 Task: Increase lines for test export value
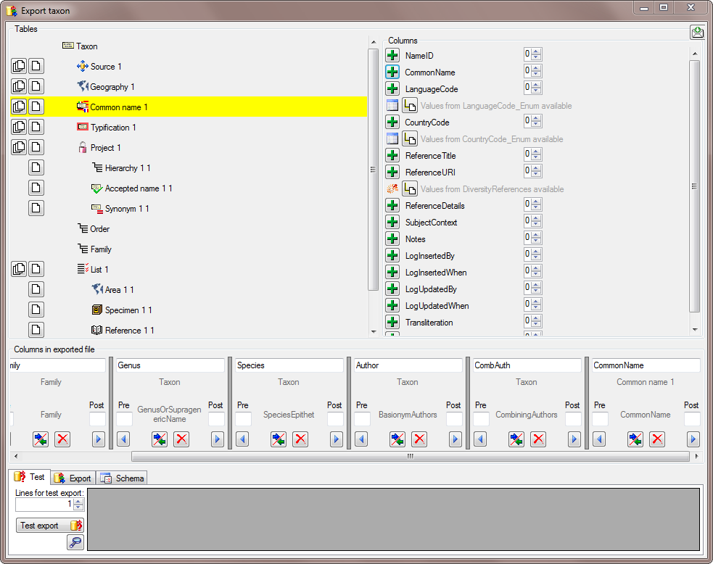[78, 501]
